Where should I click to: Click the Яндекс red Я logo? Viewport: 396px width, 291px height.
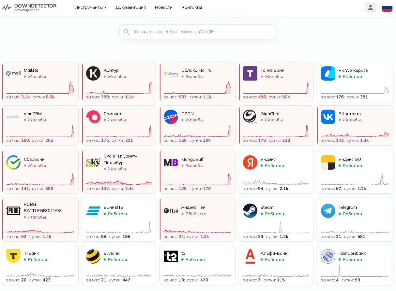(x=250, y=162)
